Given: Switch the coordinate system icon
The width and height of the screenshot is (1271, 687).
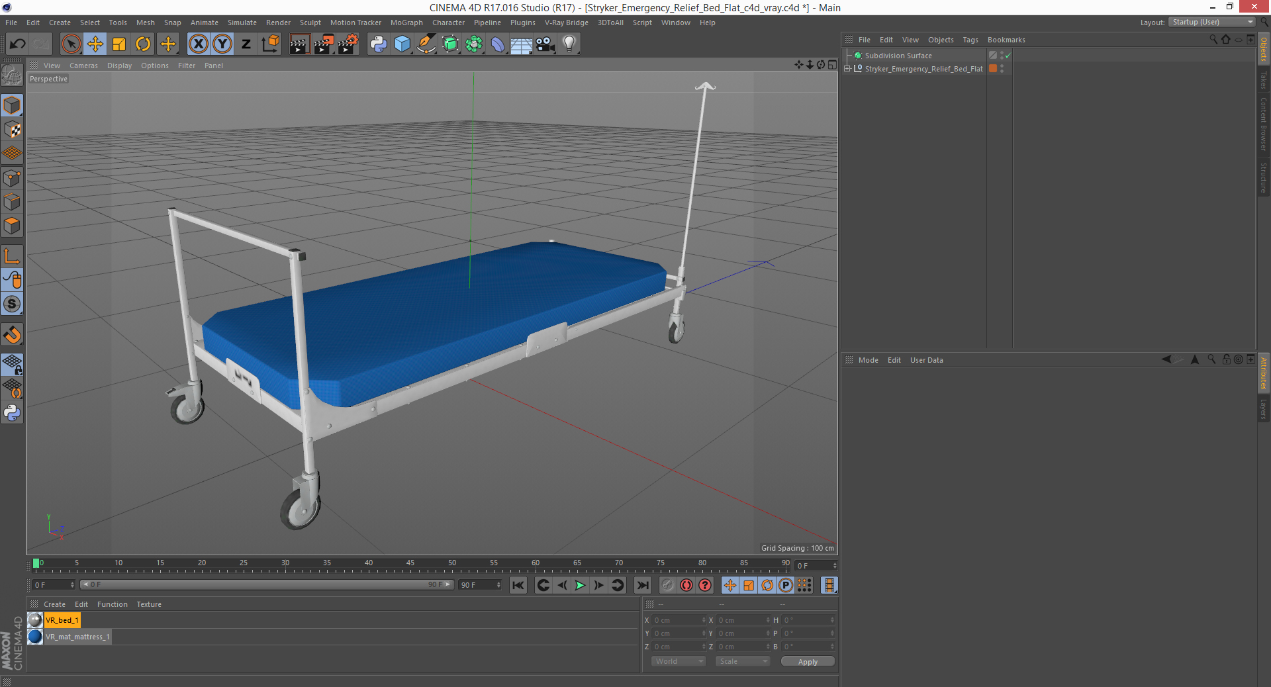Looking at the screenshot, I should click(x=271, y=44).
